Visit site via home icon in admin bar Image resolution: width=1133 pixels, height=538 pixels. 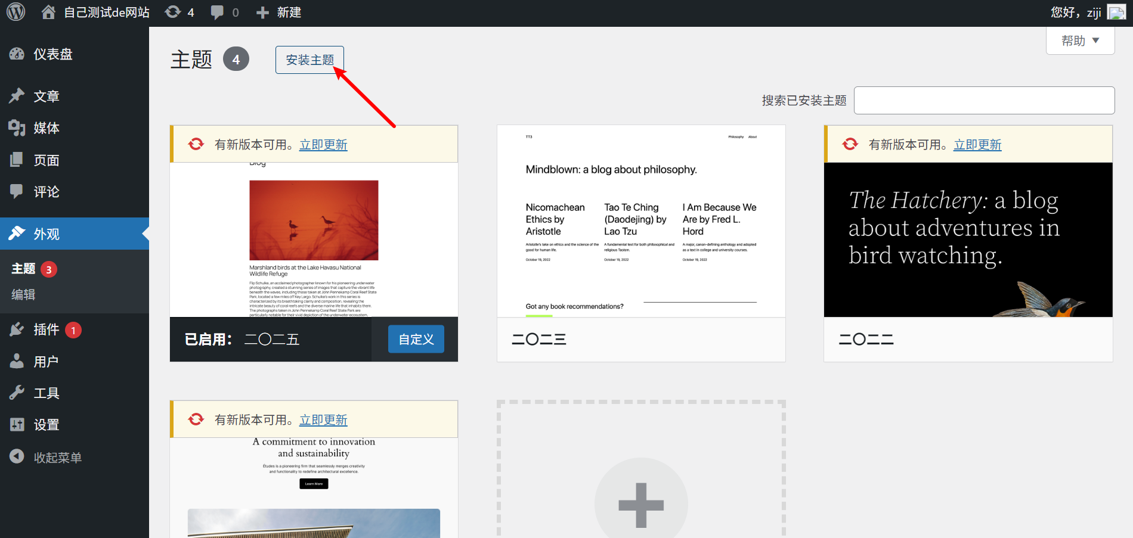pos(48,12)
